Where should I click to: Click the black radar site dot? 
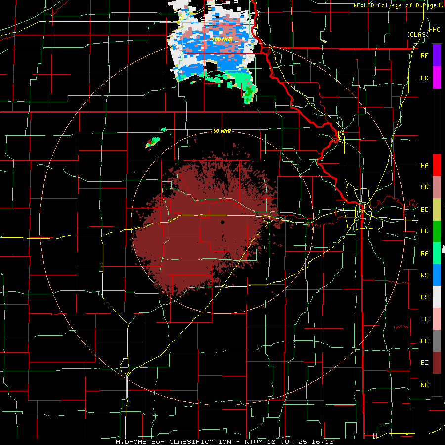(x=222, y=222)
